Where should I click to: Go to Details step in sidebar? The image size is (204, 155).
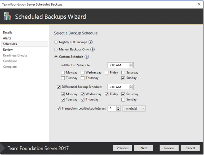click(x=7, y=33)
